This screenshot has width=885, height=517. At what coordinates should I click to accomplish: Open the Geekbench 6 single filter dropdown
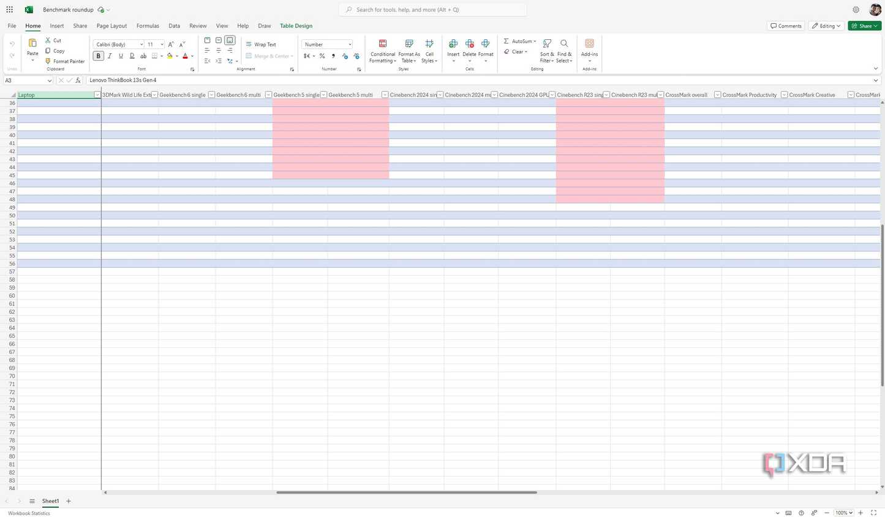211,95
